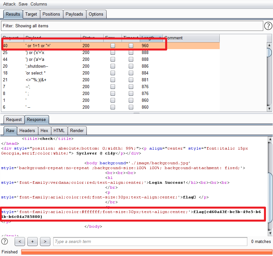Image resolution: width=273 pixels, height=256 pixels.
Task: Click length value 960
Action: coord(145,46)
